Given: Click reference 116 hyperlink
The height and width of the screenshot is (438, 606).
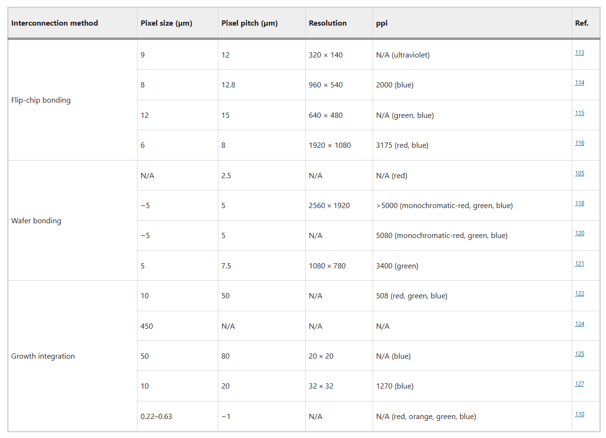Looking at the screenshot, I should click(579, 143).
